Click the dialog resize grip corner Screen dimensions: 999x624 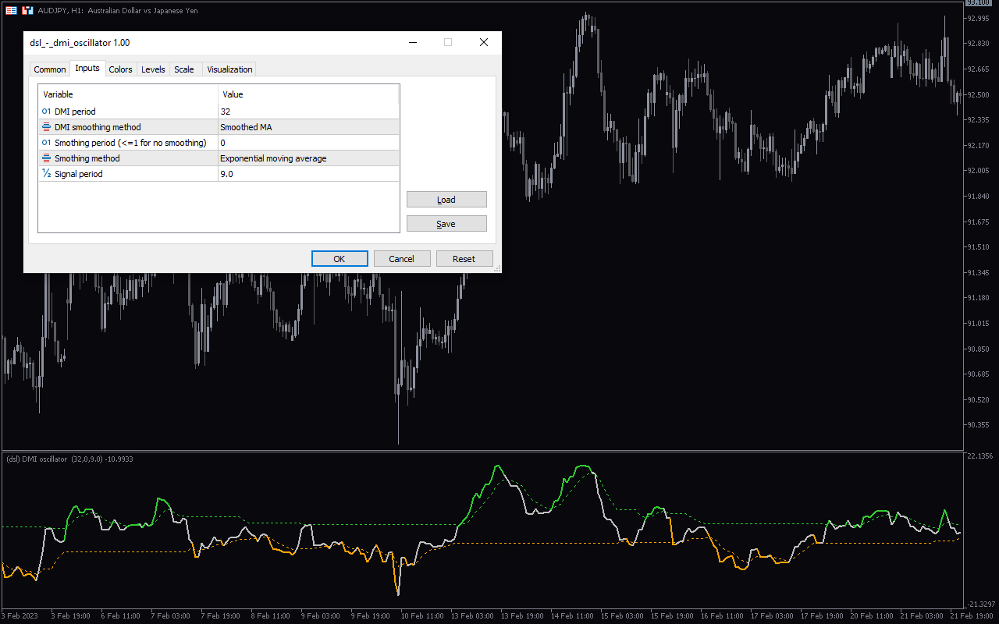pos(497,268)
